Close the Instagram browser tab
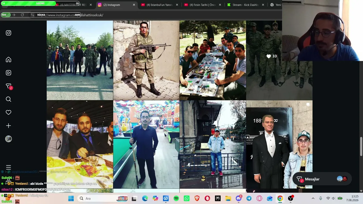This screenshot has height=204, width=363. click(134, 5)
